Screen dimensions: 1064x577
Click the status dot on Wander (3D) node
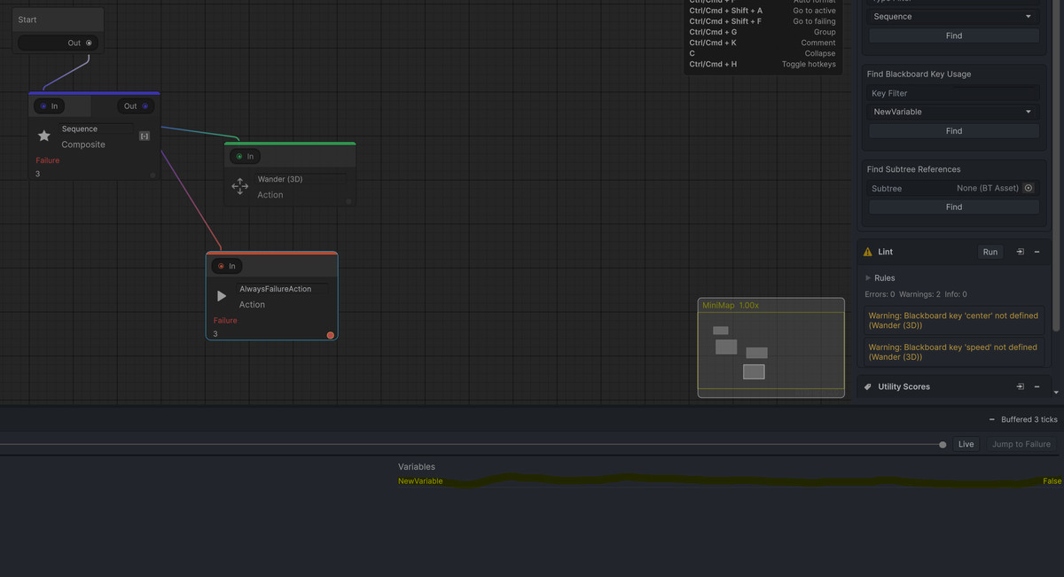pyautogui.click(x=348, y=202)
